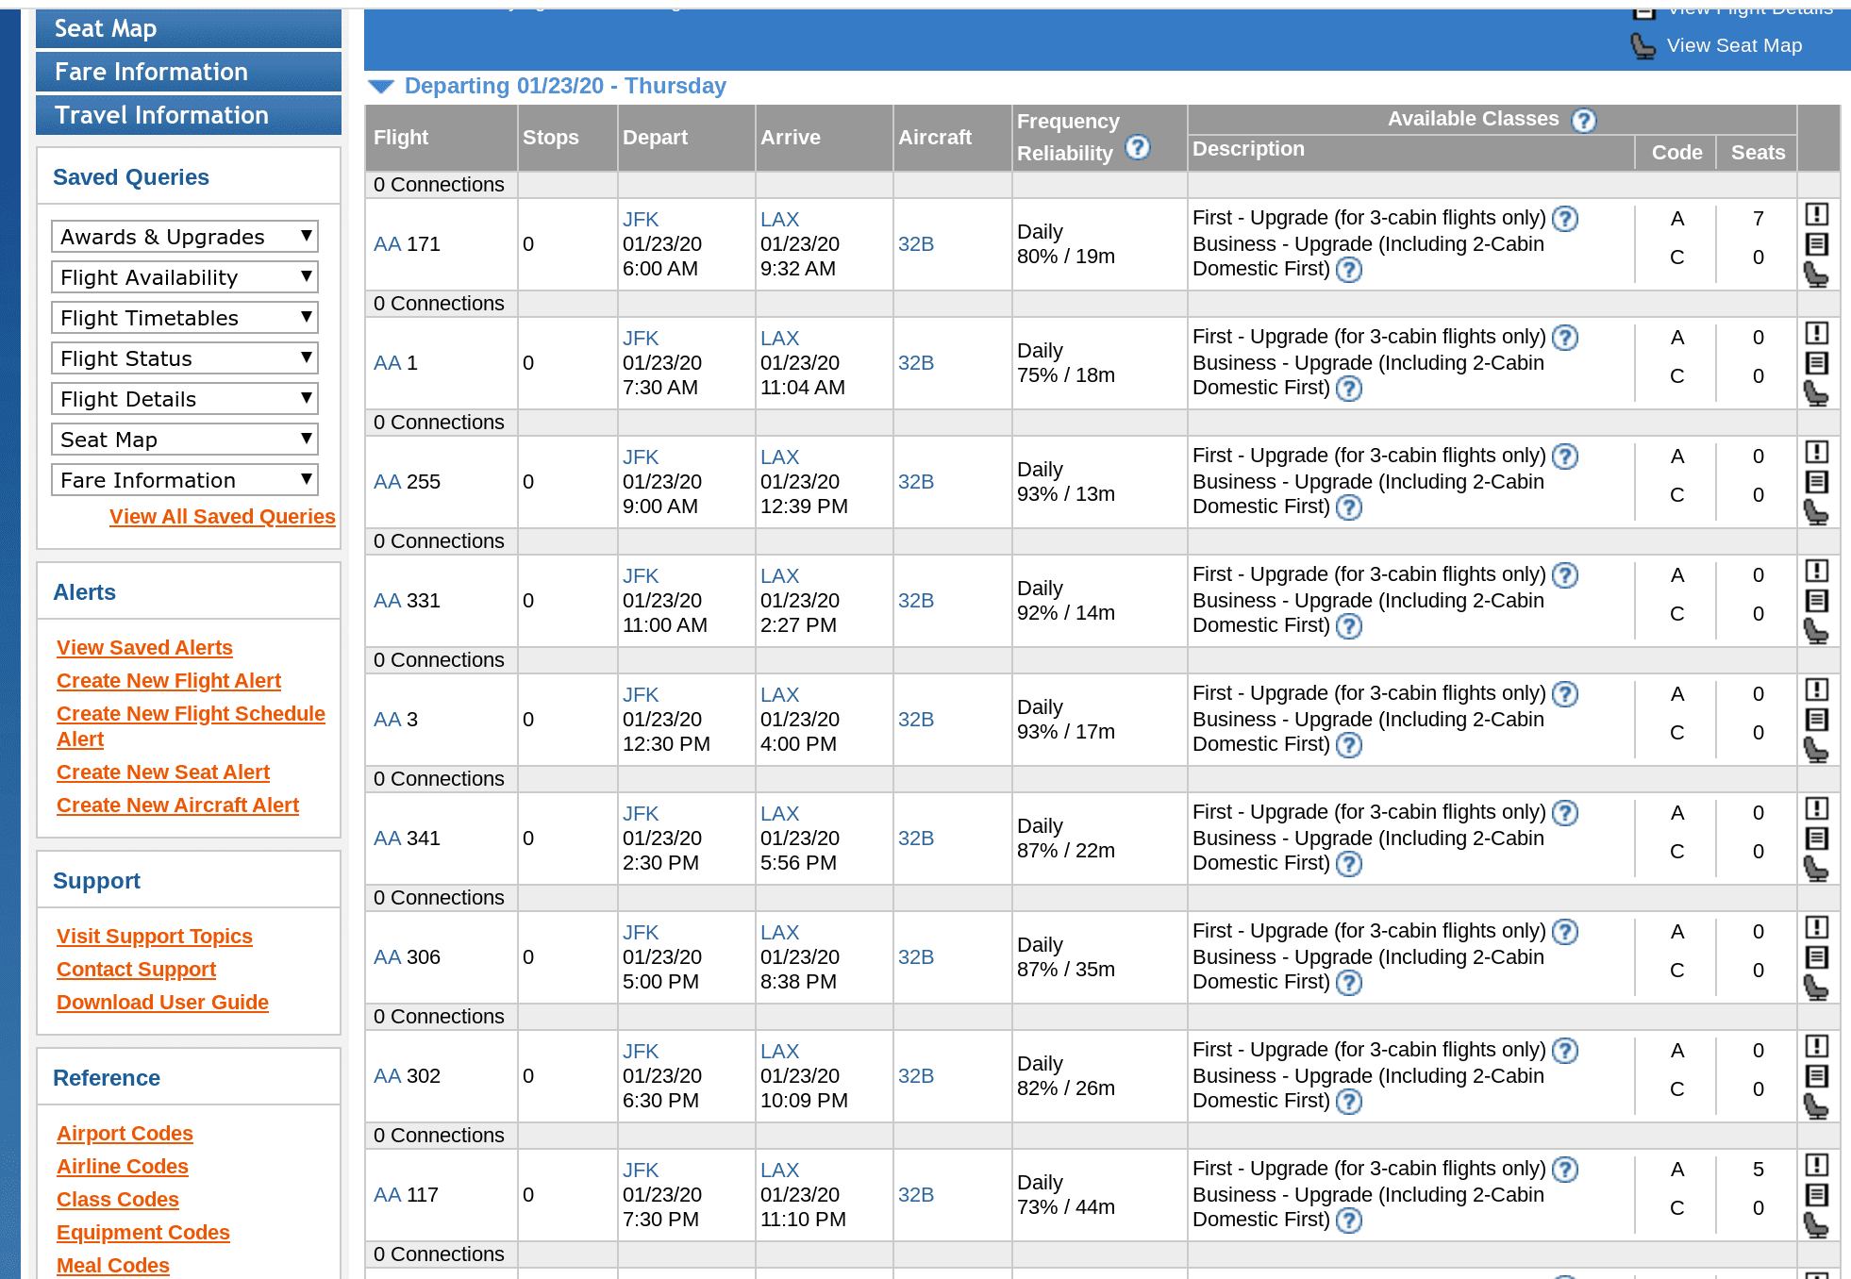This screenshot has height=1279, width=1851.
Task: Open the Flight Details saved query dropdown
Action: tap(185, 399)
